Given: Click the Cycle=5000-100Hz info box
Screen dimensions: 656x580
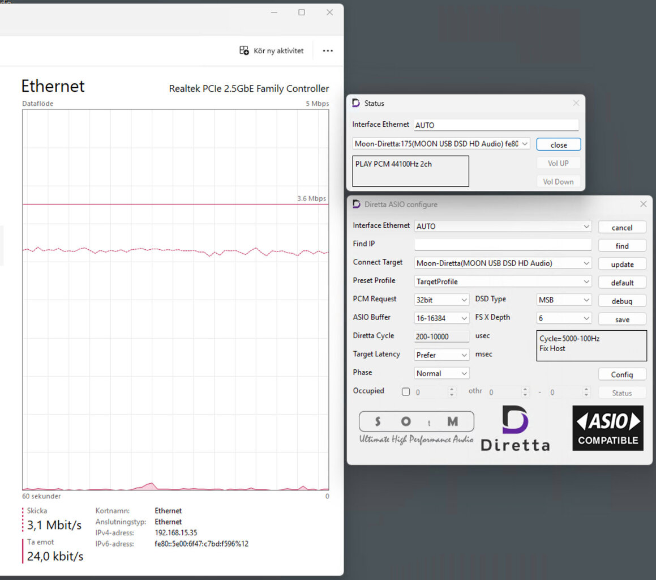Looking at the screenshot, I should click(x=591, y=346).
